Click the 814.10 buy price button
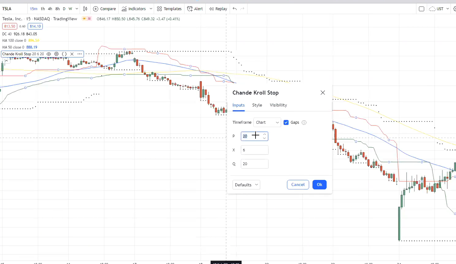 tap(35, 26)
